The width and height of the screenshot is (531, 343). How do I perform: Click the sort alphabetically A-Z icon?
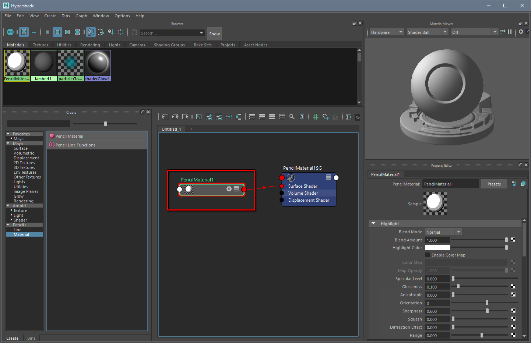click(91, 32)
